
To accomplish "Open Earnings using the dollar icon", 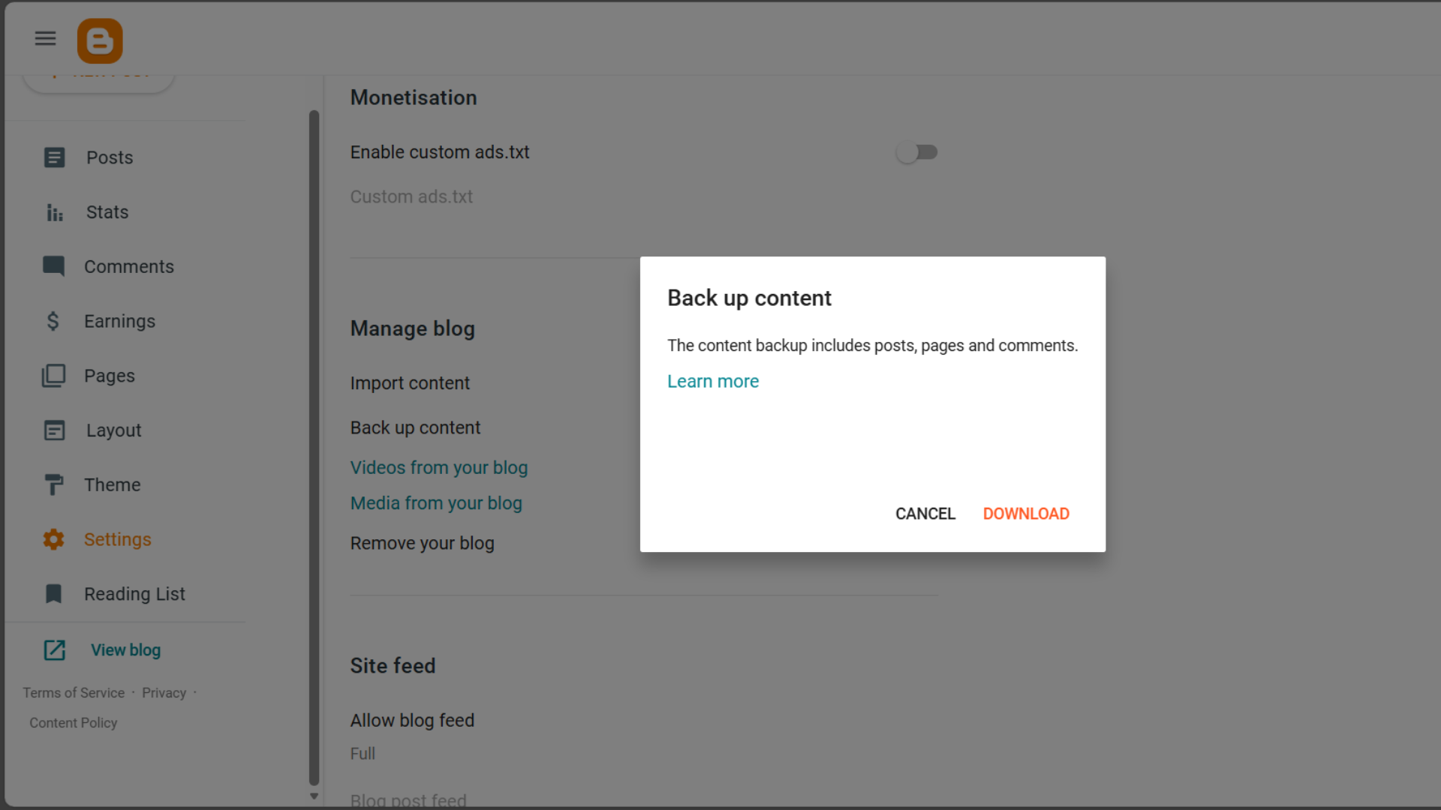I will click(54, 321).
